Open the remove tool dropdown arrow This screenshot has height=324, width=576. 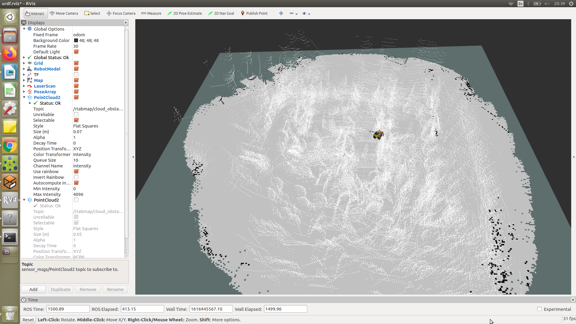pos(297,14)
